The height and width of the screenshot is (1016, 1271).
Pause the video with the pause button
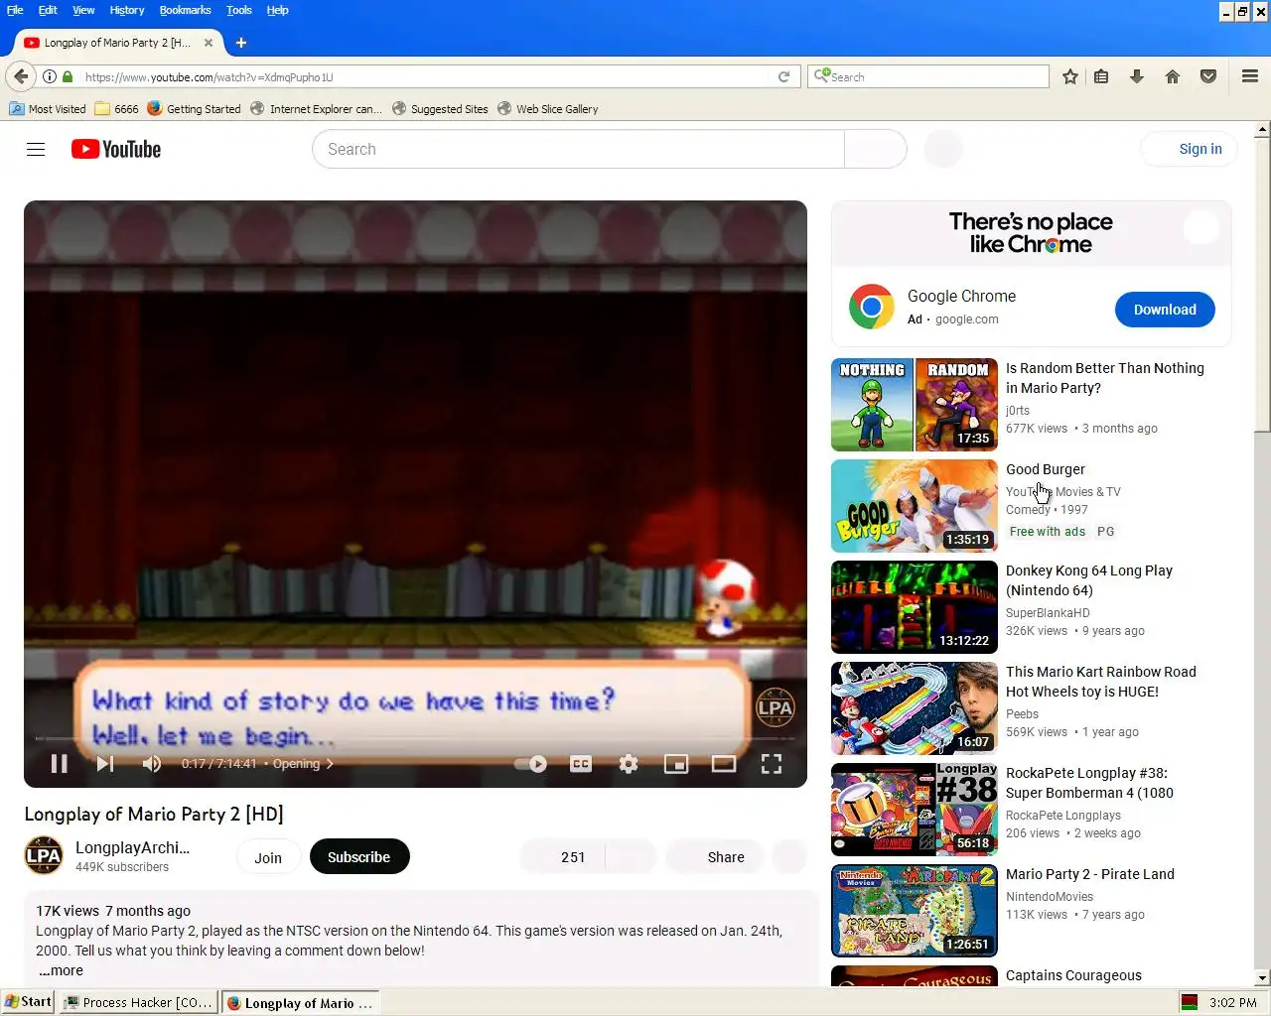(x=59, y=763)
